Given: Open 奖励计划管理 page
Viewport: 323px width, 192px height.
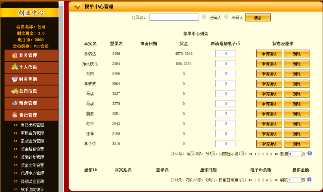Looking at the screenshot, I should tap(32, 157).
